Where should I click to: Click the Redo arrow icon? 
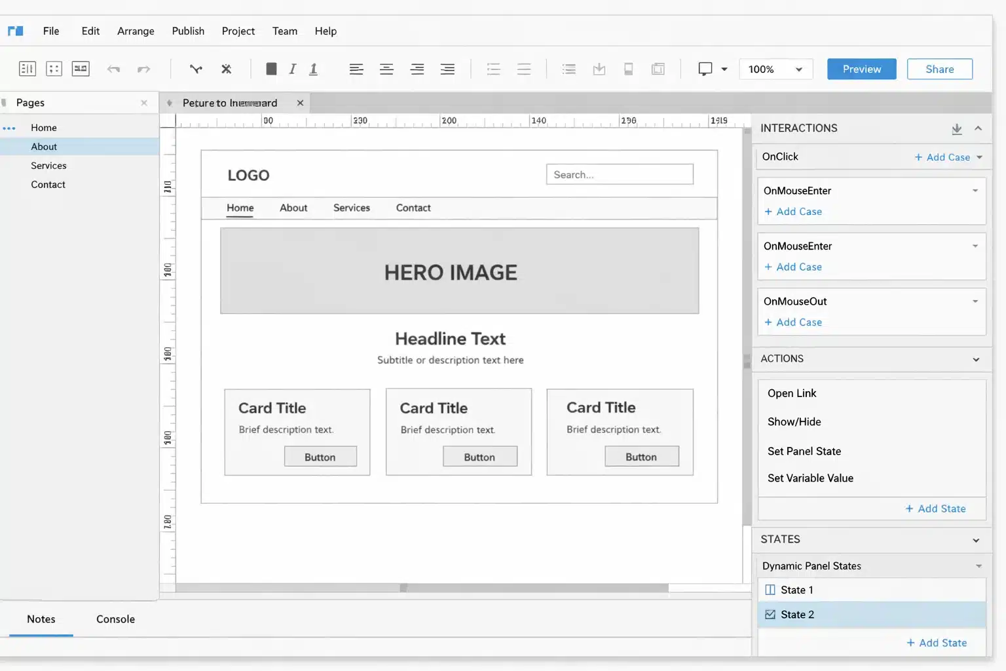point(144,69)
